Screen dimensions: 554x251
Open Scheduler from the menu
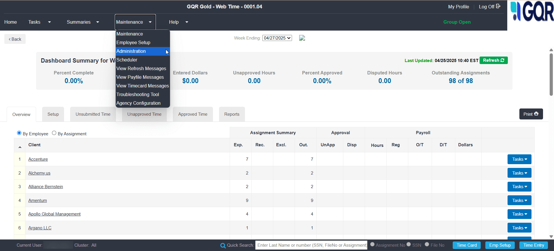[x=143, y=60]
